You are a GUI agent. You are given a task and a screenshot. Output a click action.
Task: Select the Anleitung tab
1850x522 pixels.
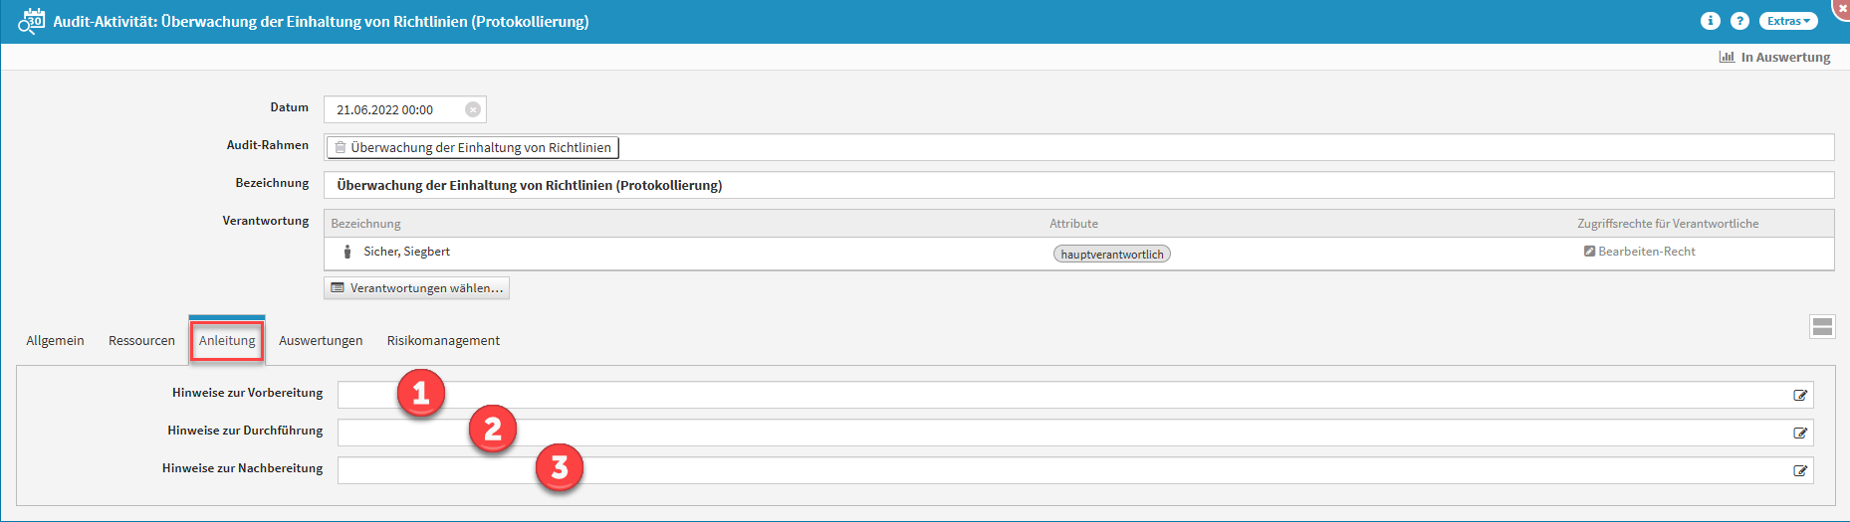[x=227, y=340]
